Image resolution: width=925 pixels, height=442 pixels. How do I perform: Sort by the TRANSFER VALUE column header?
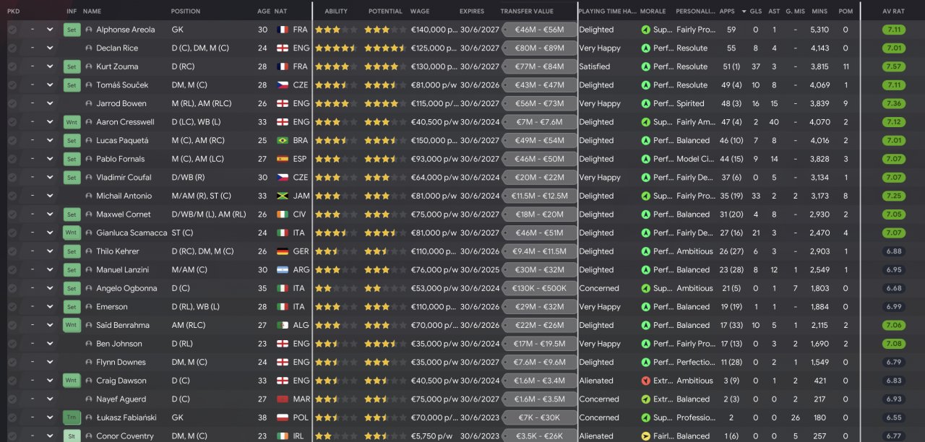(527, 12)
